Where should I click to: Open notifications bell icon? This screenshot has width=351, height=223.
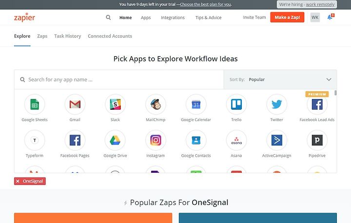tap(331, 17)
